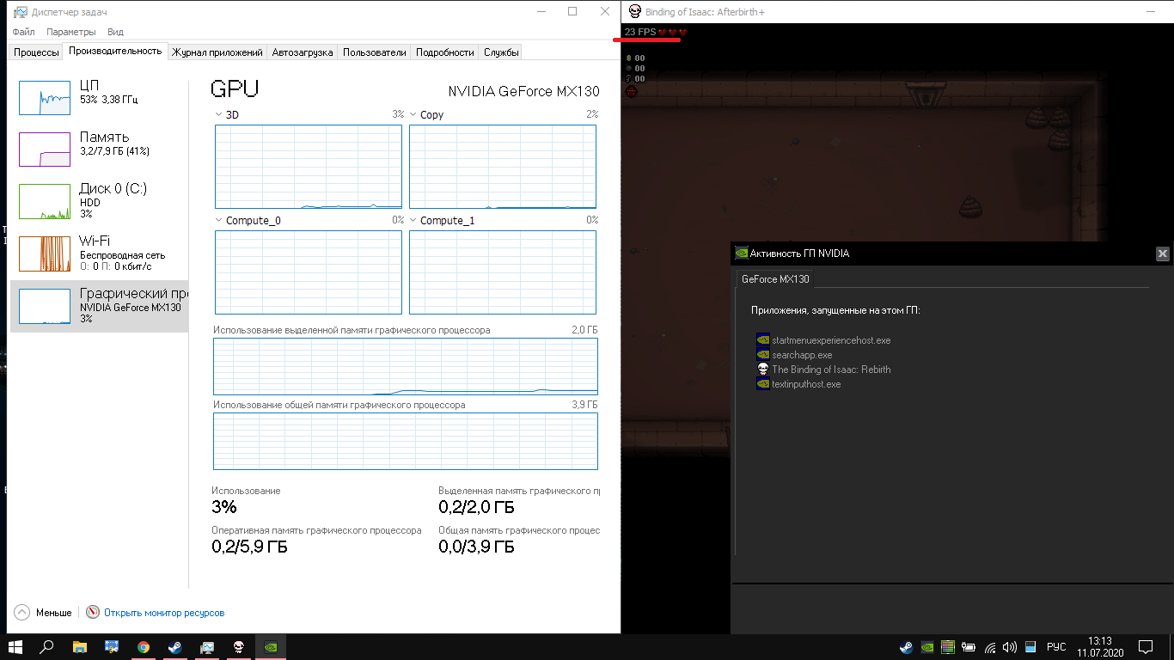The width and height of the screenshot is (1174, 660).
Task: Open the Вид menu
Action: [x=115, y=32]
